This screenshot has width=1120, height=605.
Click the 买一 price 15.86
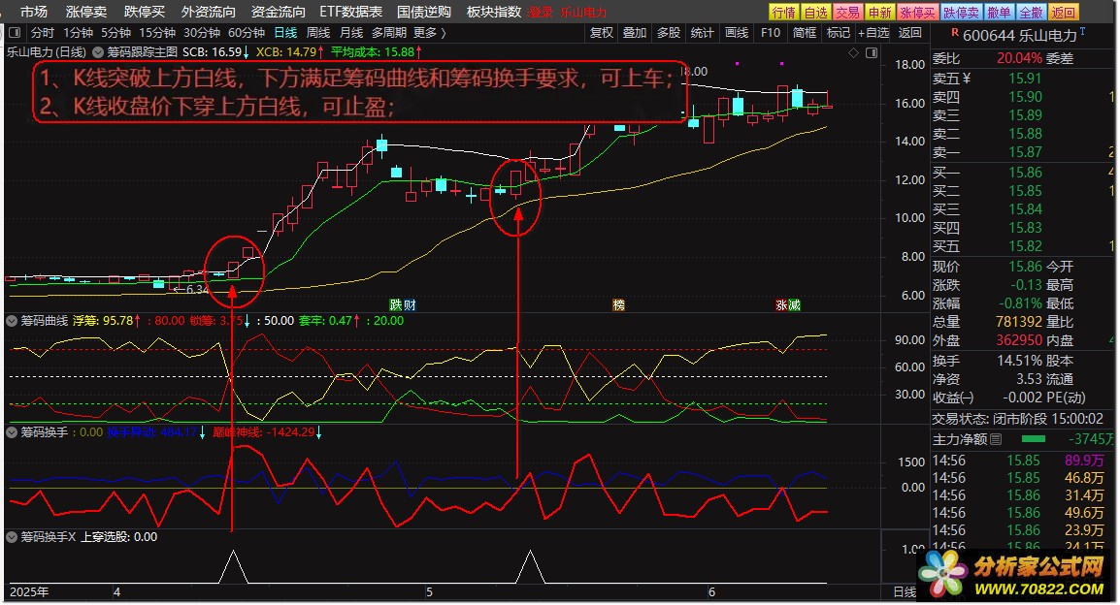coord(1025,173)
